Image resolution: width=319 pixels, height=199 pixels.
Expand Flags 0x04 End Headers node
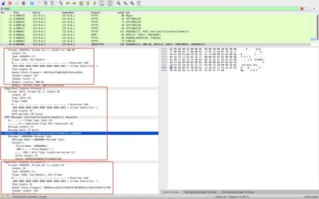tap(9, 60)
